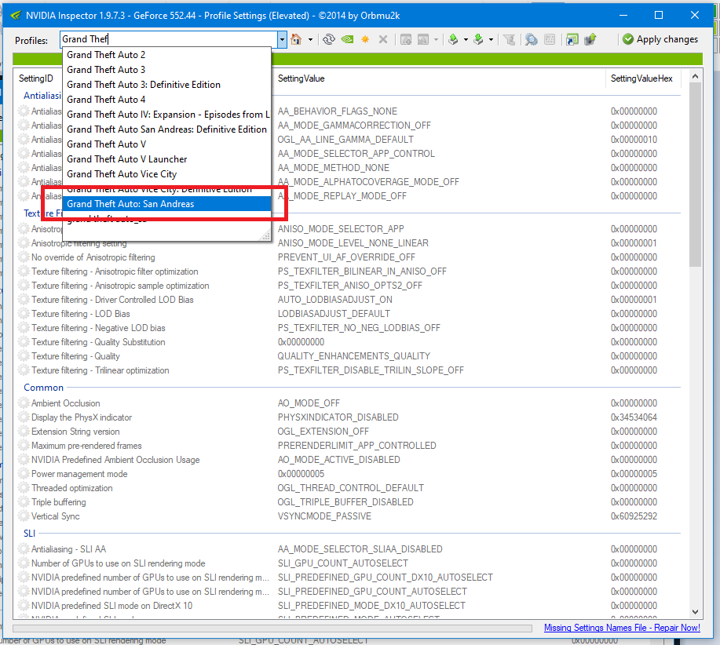The width and height of the screenshot is (720, 645).
Task: Choose Grand Theft Auto 3: Definitive Edition
Action: [x=166, y=85]
